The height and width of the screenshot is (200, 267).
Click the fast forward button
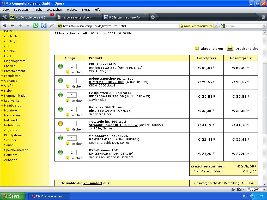(x=28, y=26)
